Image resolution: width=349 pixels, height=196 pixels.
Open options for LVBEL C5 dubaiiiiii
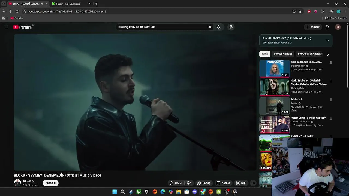click(331, 137)
